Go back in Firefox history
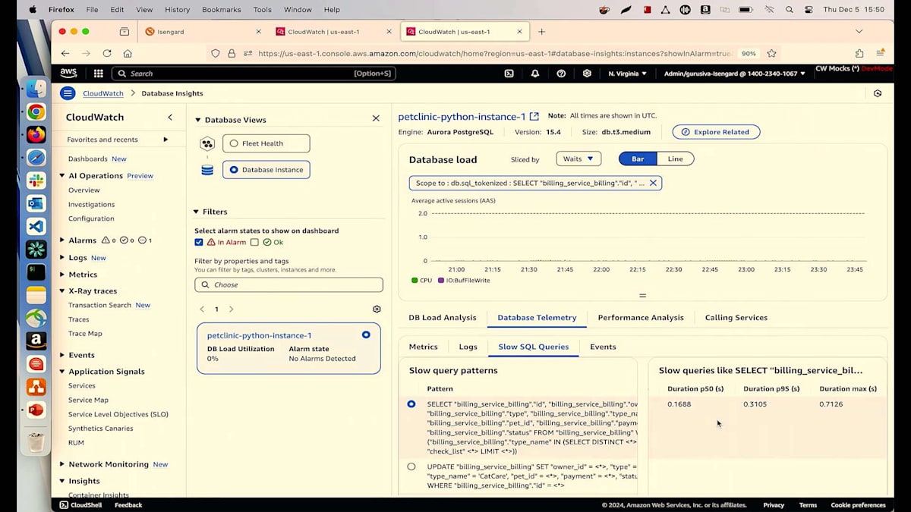Image resolution: width=911 pixels, height=512 pixels. [65, 53]
